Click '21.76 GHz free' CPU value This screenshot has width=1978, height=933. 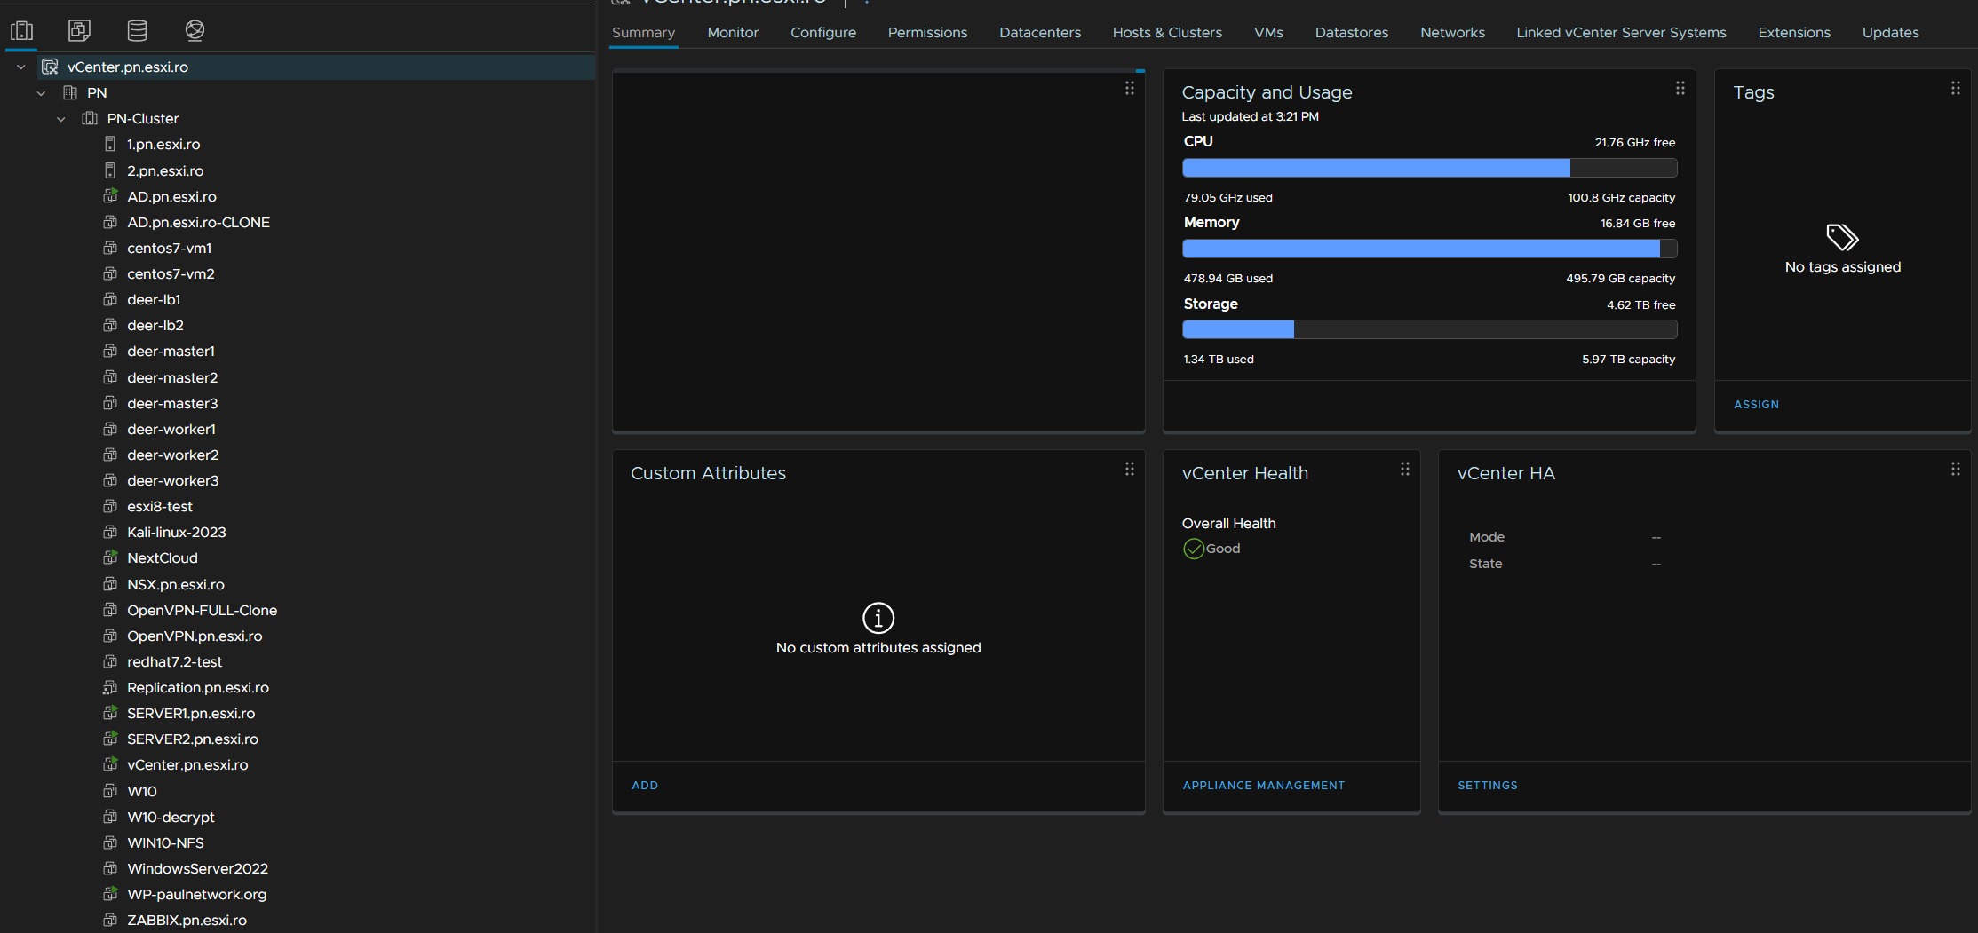1634,142
